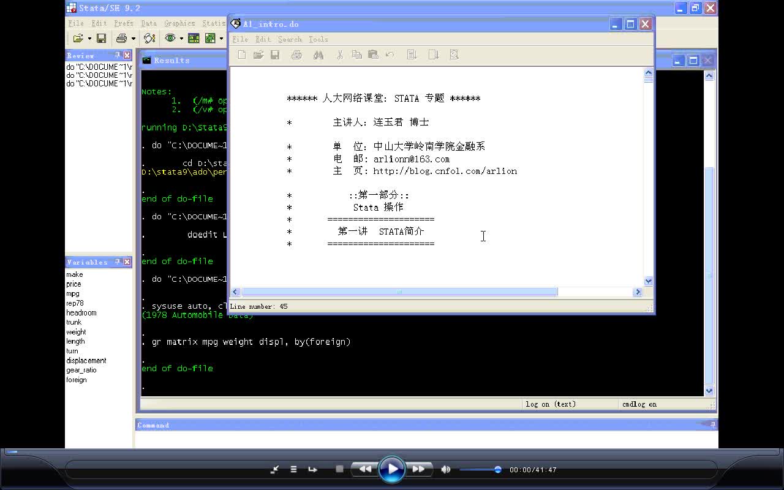This screenshot has width=784, height=490.
Task: Toggle Variables panel pin
Action: tap(118, 262)
